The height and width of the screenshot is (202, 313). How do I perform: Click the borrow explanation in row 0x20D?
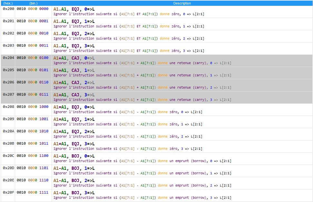(142, 173)
